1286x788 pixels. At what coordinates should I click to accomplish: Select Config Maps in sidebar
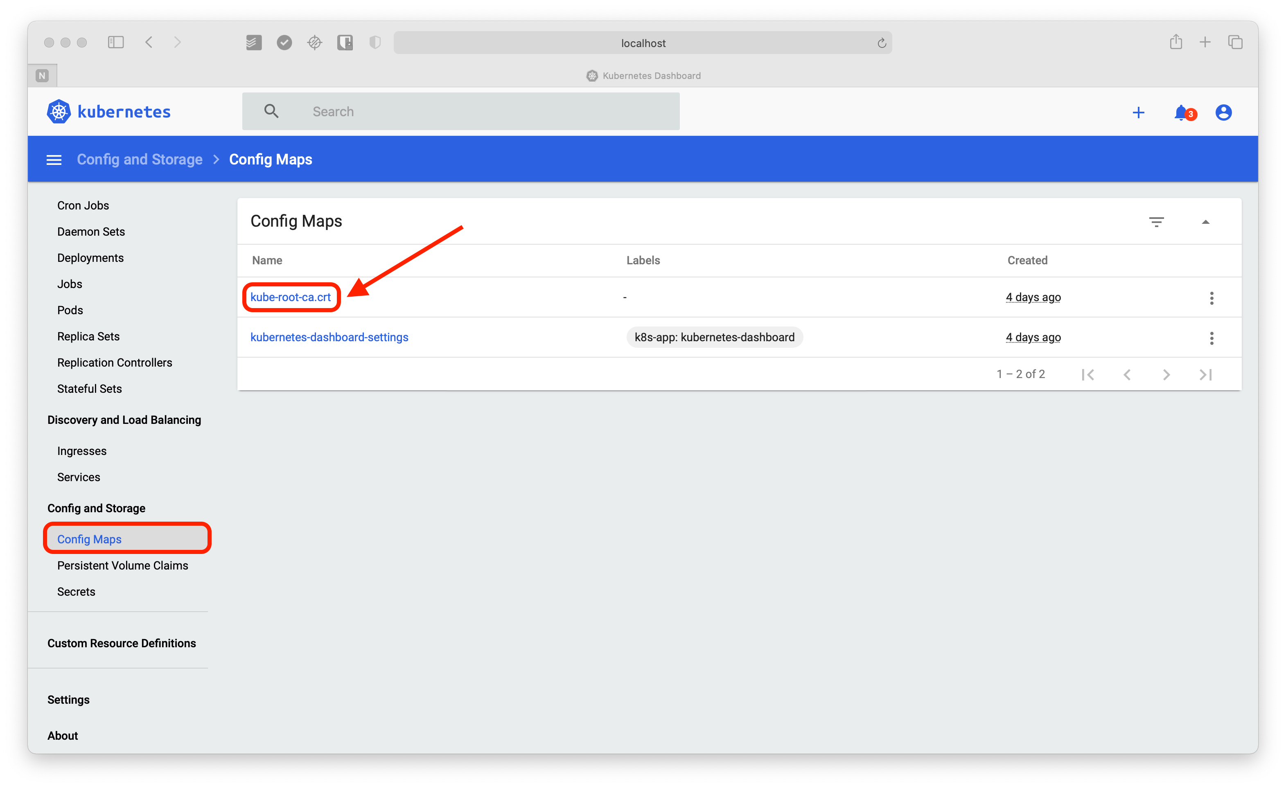pos(127,539)
